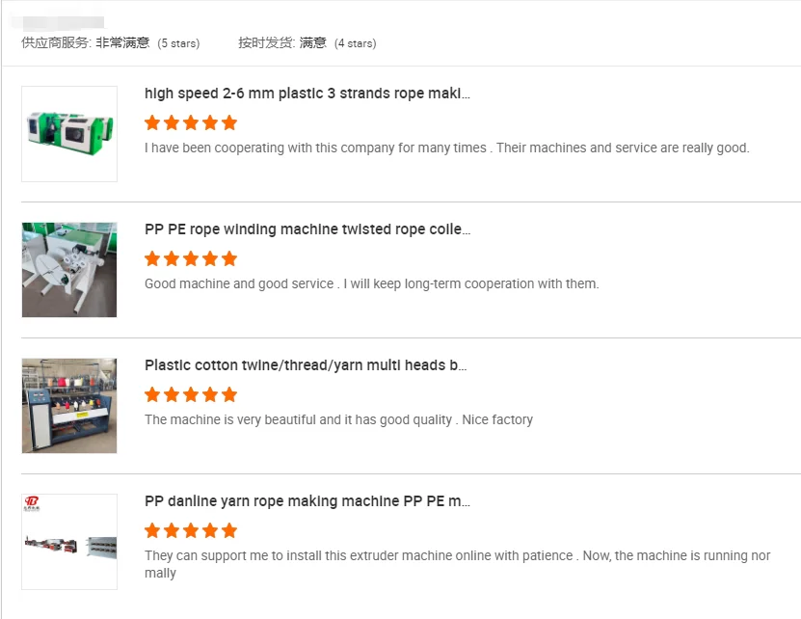Click fifth star of the 3 strands rope review
Image resolution: width=801 pixels, height=619 pixels.
[229, 122]
